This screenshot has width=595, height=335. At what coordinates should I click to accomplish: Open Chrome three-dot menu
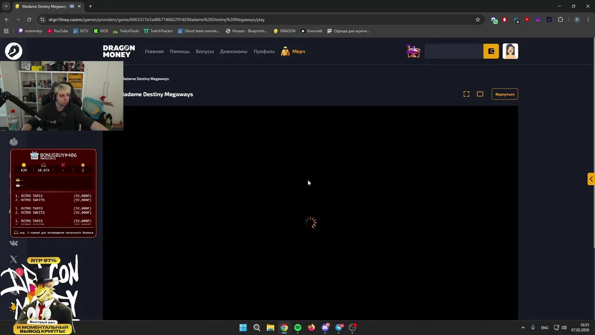[x=588, y=20]
